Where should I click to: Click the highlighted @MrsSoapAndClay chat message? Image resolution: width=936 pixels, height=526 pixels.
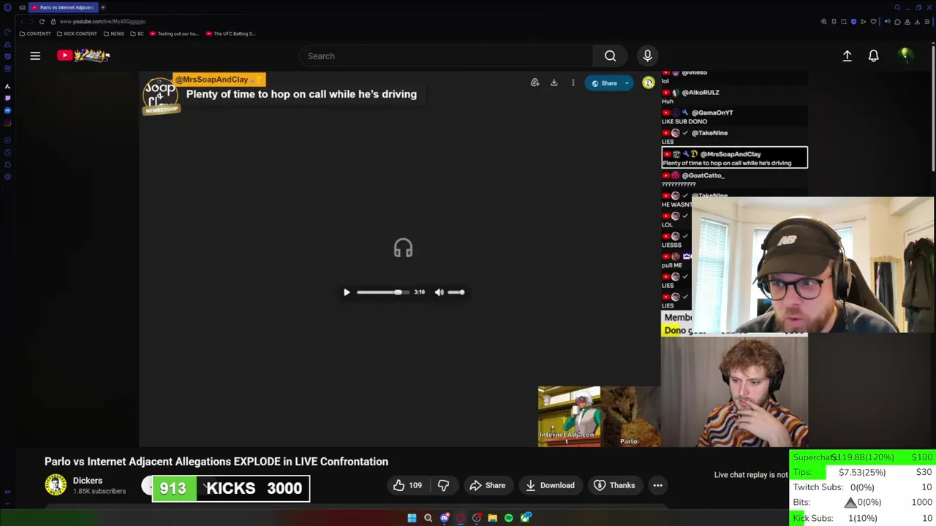[x=735, y=158]
